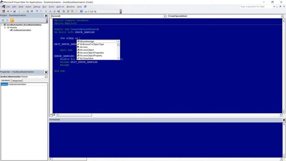
Task: Click the blue Help question-mark icon
Action: [81, 11]
